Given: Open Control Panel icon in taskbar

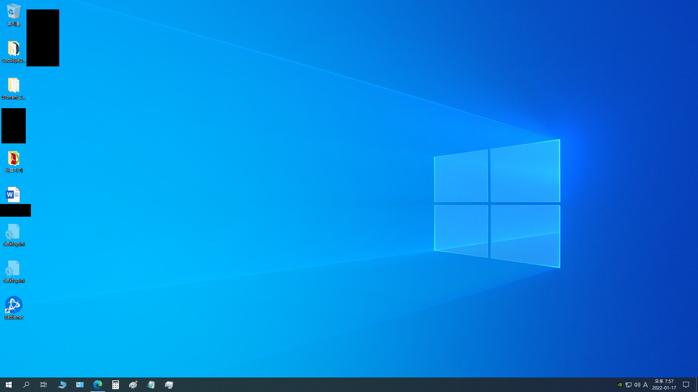Looking at the screenshot, I should (x=80, y=385).
